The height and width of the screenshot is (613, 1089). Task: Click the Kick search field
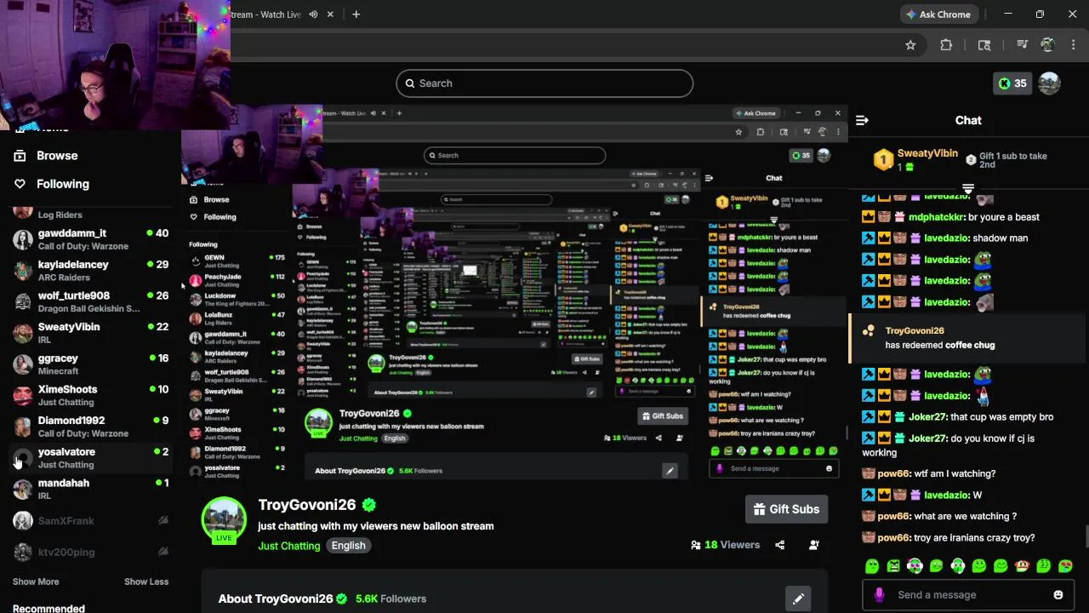pyautogui.click(x=544, y=83)
